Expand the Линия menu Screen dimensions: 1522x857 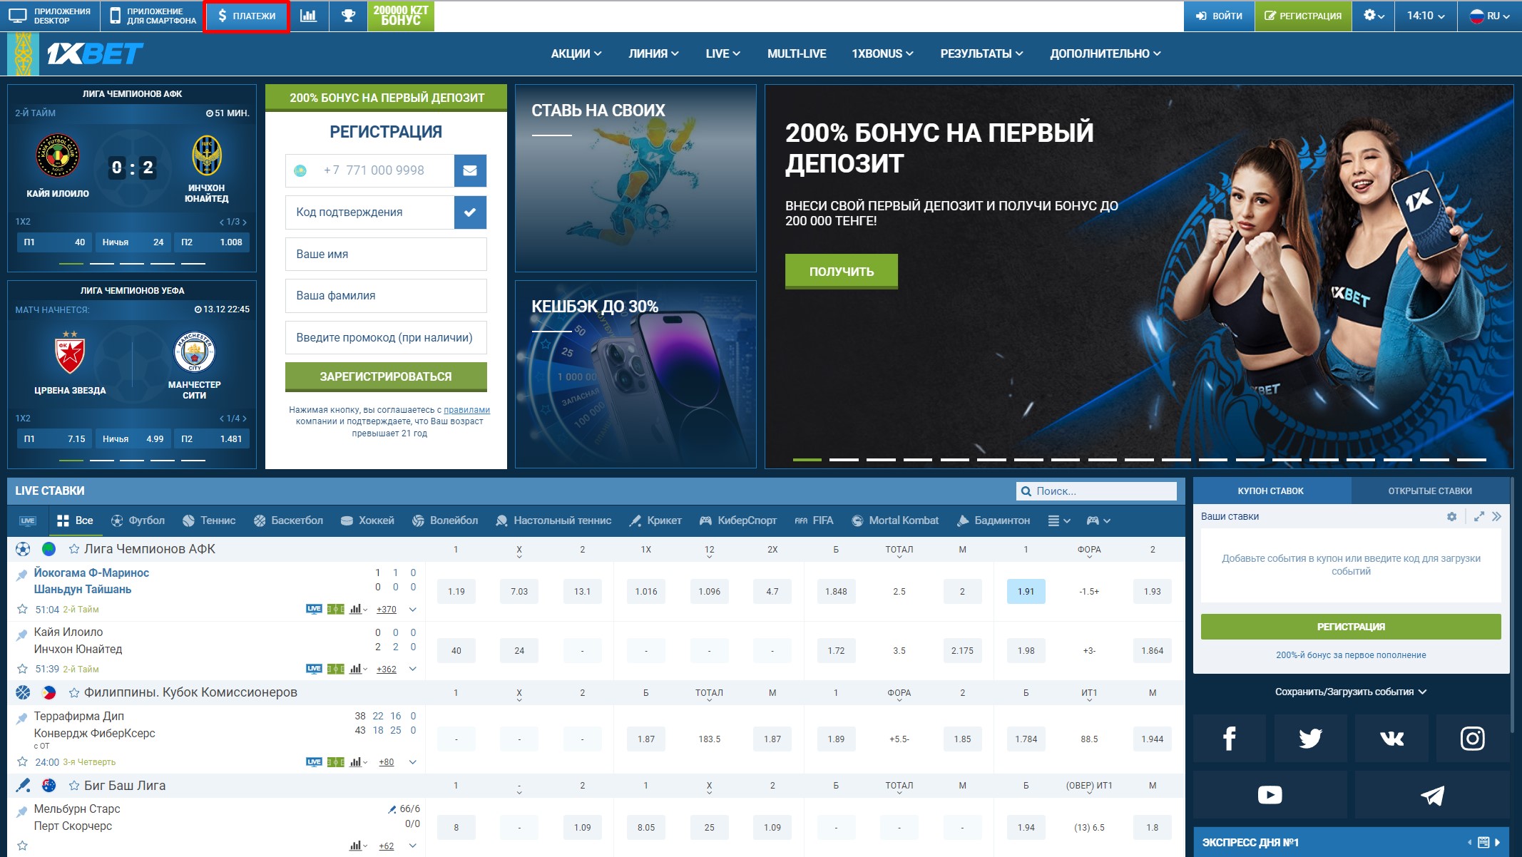click(653, 53)
